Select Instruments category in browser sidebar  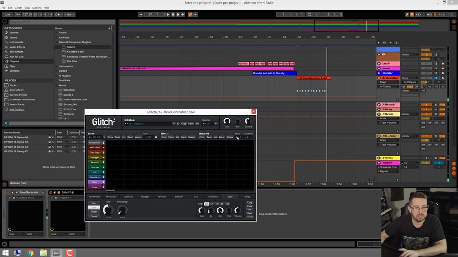pos(16,42)
